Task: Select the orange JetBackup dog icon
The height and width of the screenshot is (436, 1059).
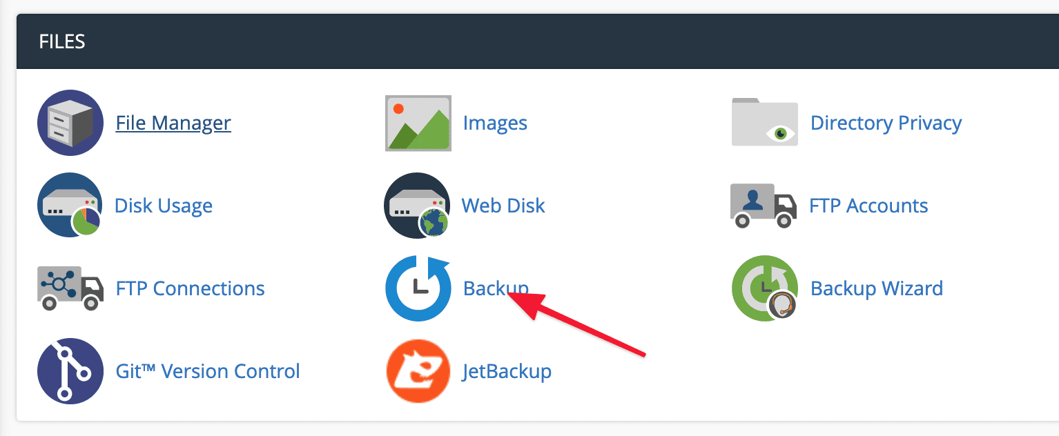Action: (x=418, y=371)
